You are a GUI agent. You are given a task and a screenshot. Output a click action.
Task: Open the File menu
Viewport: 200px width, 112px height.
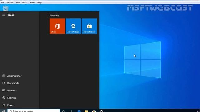coord(2,2)
